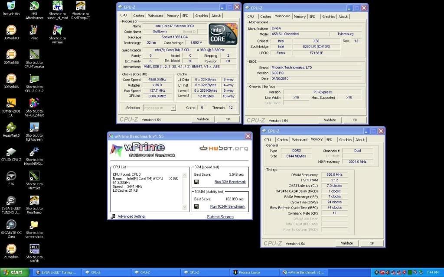
Task: Launch AquaMark3 desktop icon
Action: point(11,128)
